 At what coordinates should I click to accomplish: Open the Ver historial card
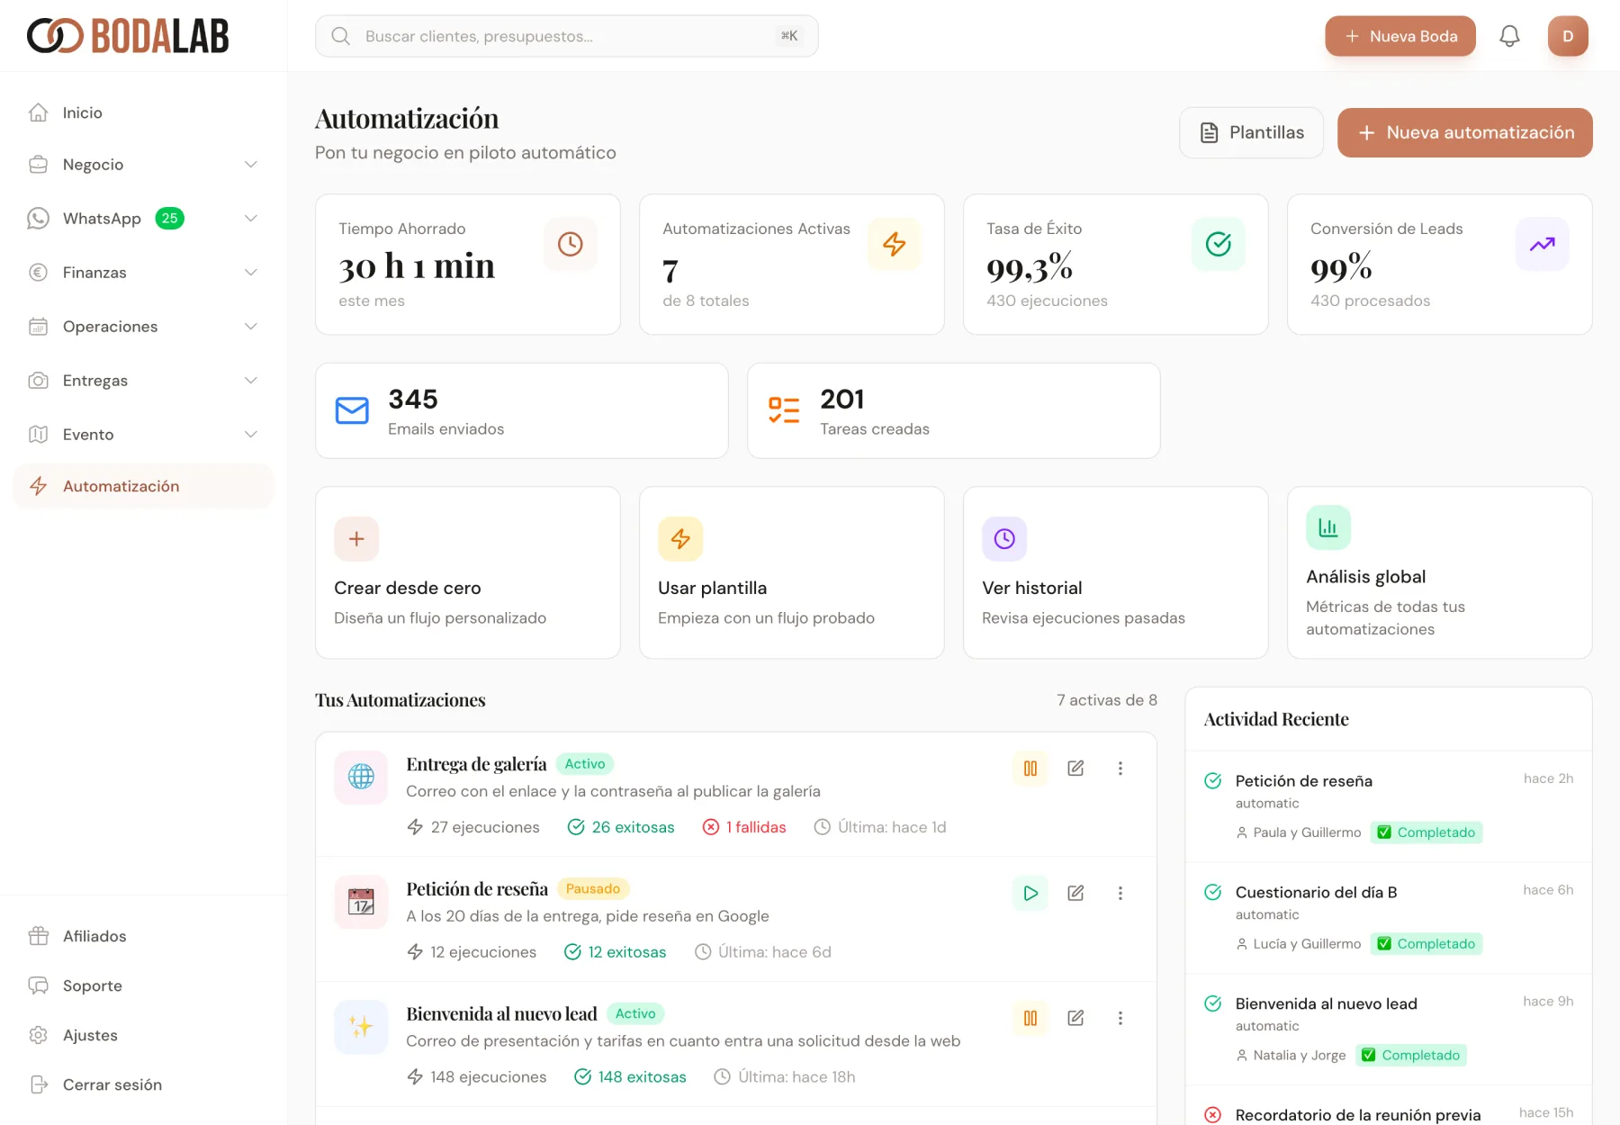pos(1116,572)
